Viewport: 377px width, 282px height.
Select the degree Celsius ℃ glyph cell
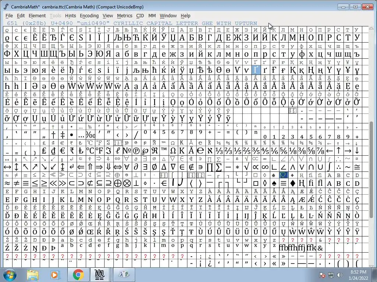click(x=90, y=151)
